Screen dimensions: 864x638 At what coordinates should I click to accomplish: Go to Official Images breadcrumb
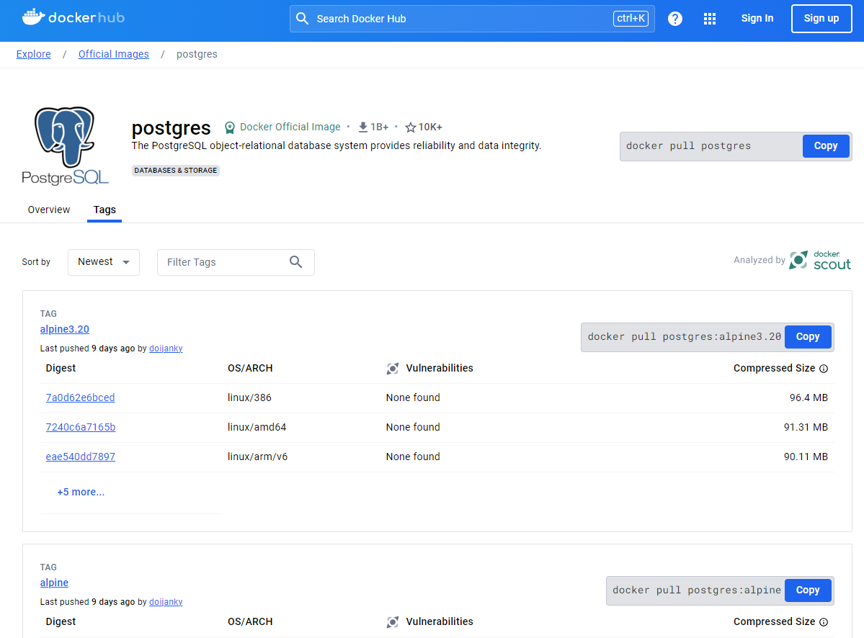[x=113, y=54]
